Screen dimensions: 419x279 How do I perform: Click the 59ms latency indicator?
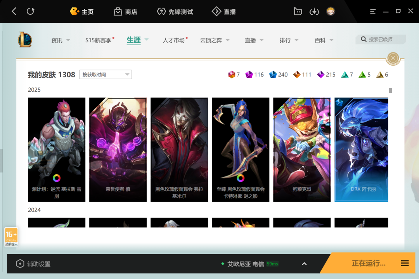tap(272, 264)
